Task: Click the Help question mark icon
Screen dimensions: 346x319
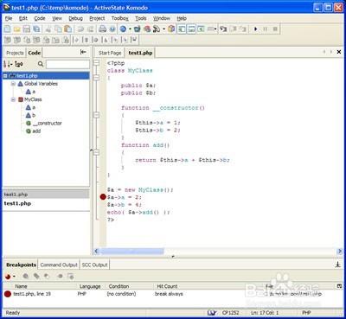Action: [x=112, y=29]
